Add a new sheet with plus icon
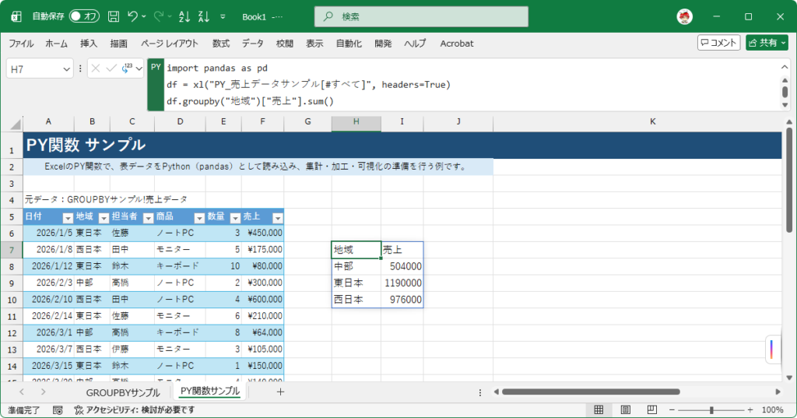The width and height of the screenshot is (797, 418). [280, 392]
